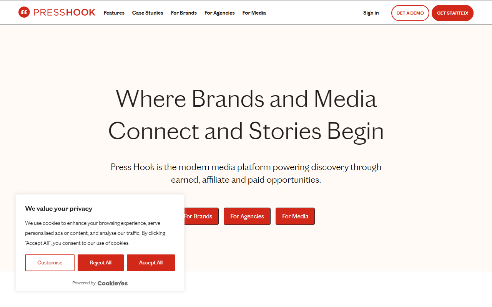Open the Features menu item
The width and height of the screenshot is (492, 307).
coord(114,13)
